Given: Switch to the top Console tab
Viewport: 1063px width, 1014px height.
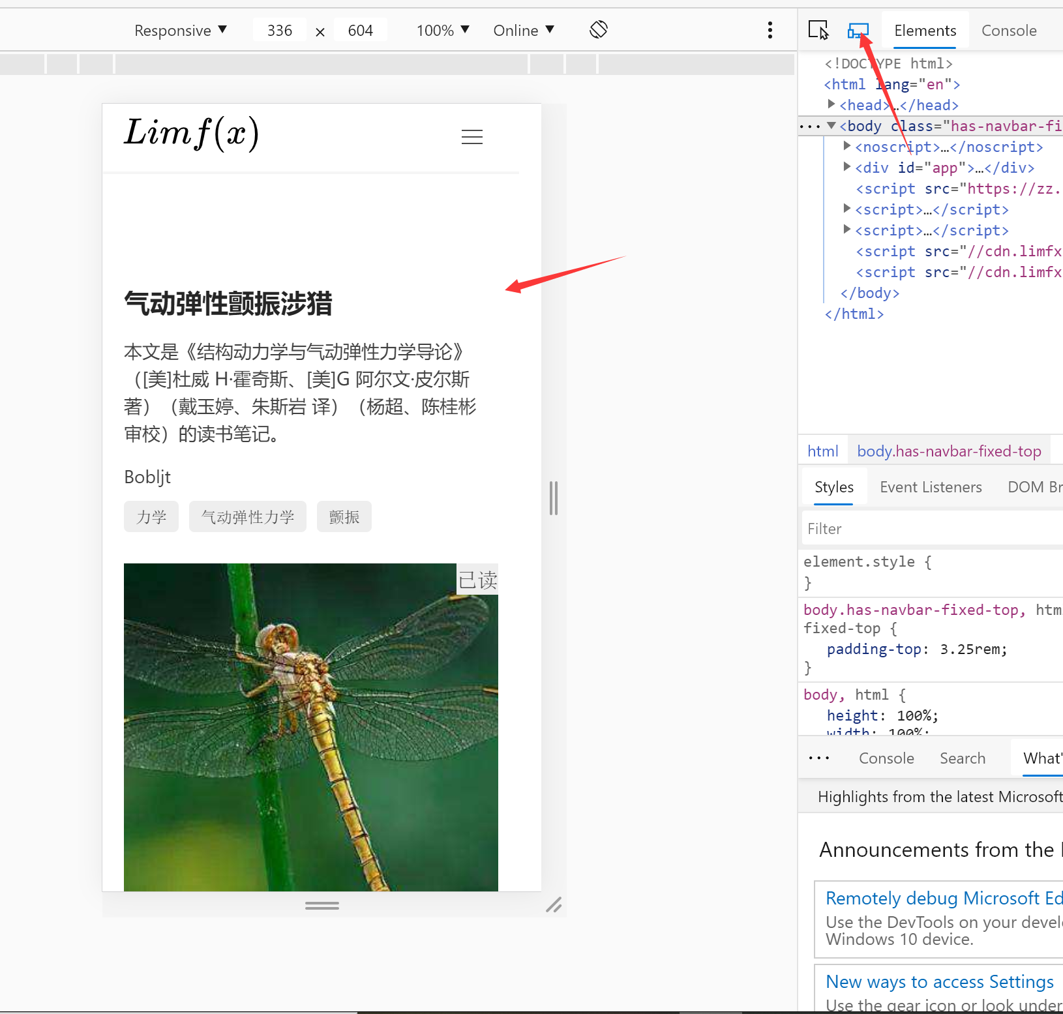Looking at the screenshot, I should (1009, 30).
